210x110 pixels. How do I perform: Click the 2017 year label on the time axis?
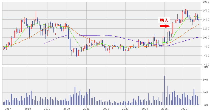point(8,109)
